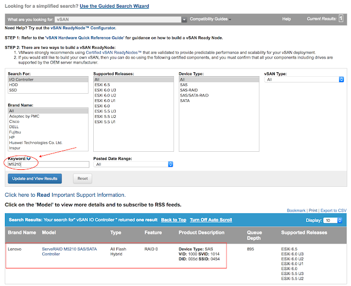Click the Supported Releases column header
The image size is (351, 286).
[304, 232]
